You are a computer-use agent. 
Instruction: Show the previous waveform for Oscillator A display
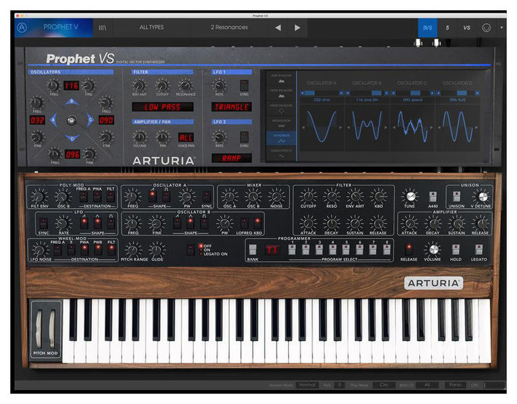click(303, 127)
